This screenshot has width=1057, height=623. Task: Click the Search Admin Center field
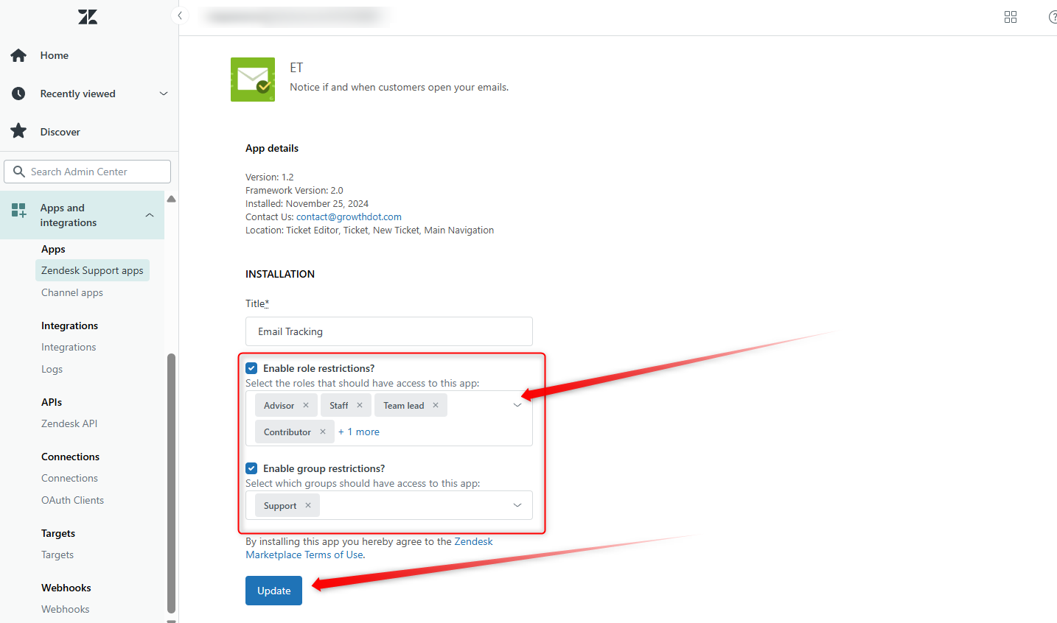click(x=88, y=172)
